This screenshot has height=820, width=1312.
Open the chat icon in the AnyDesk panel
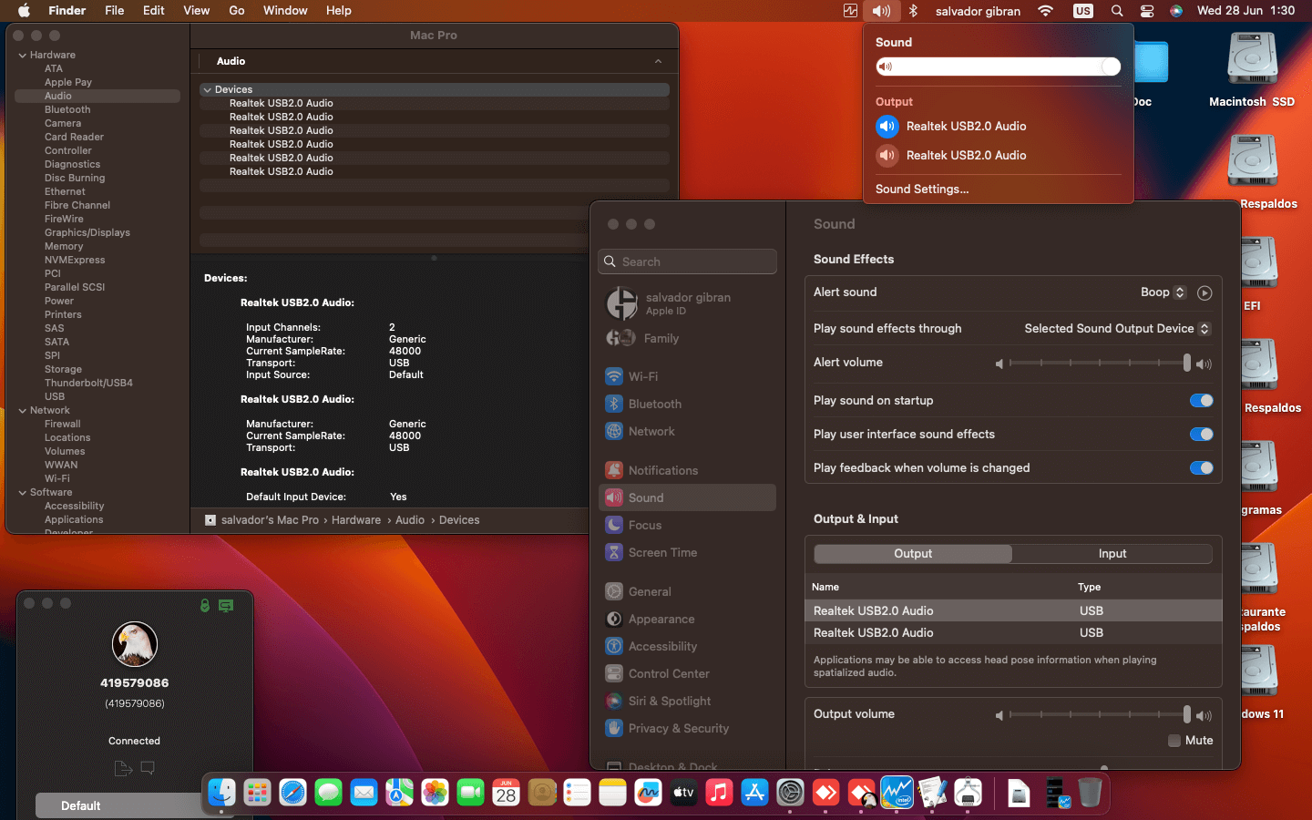pos(148,768)
